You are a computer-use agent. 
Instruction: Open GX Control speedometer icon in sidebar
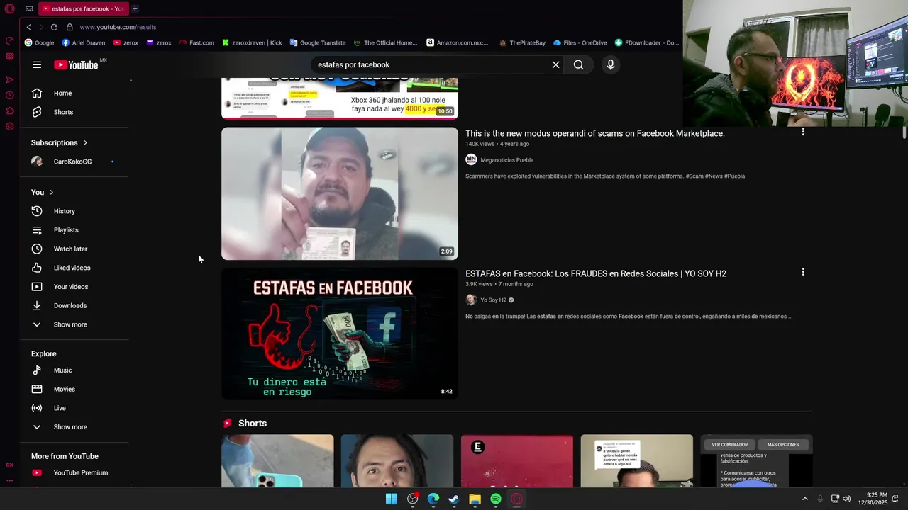pos(10,41)
